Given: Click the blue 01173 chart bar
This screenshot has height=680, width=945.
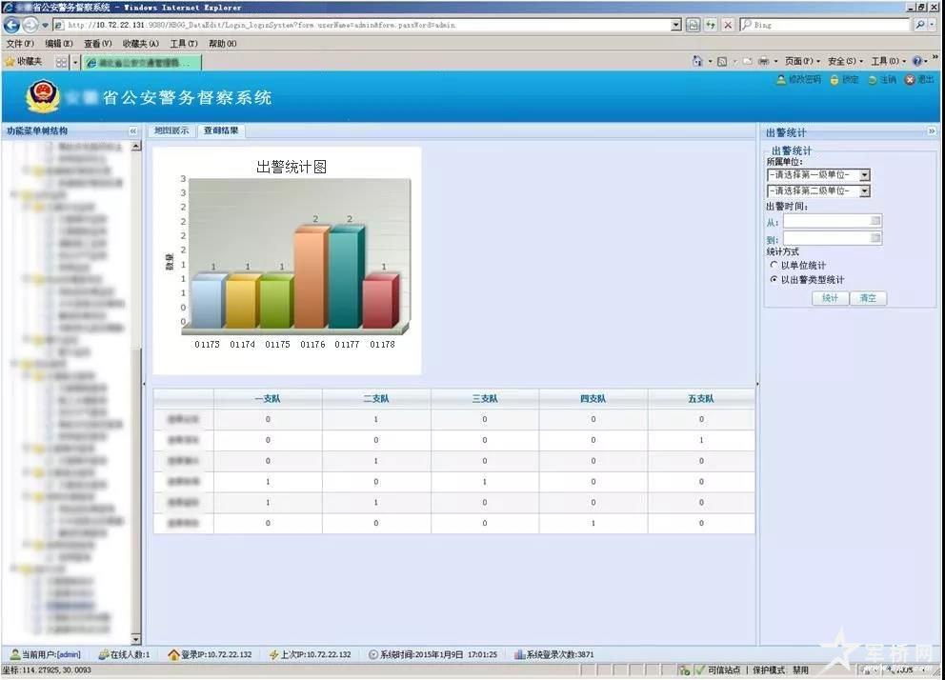Looking at the screenshot, I should pyautogui.click(x=210, y=301).
